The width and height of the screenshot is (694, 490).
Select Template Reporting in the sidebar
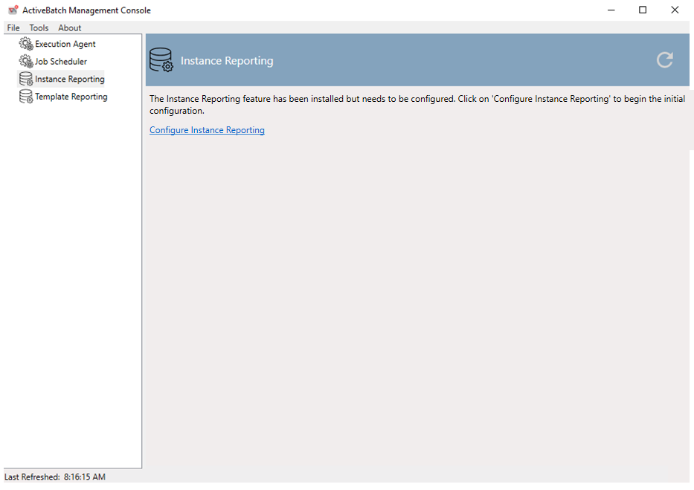click(70, 96)
